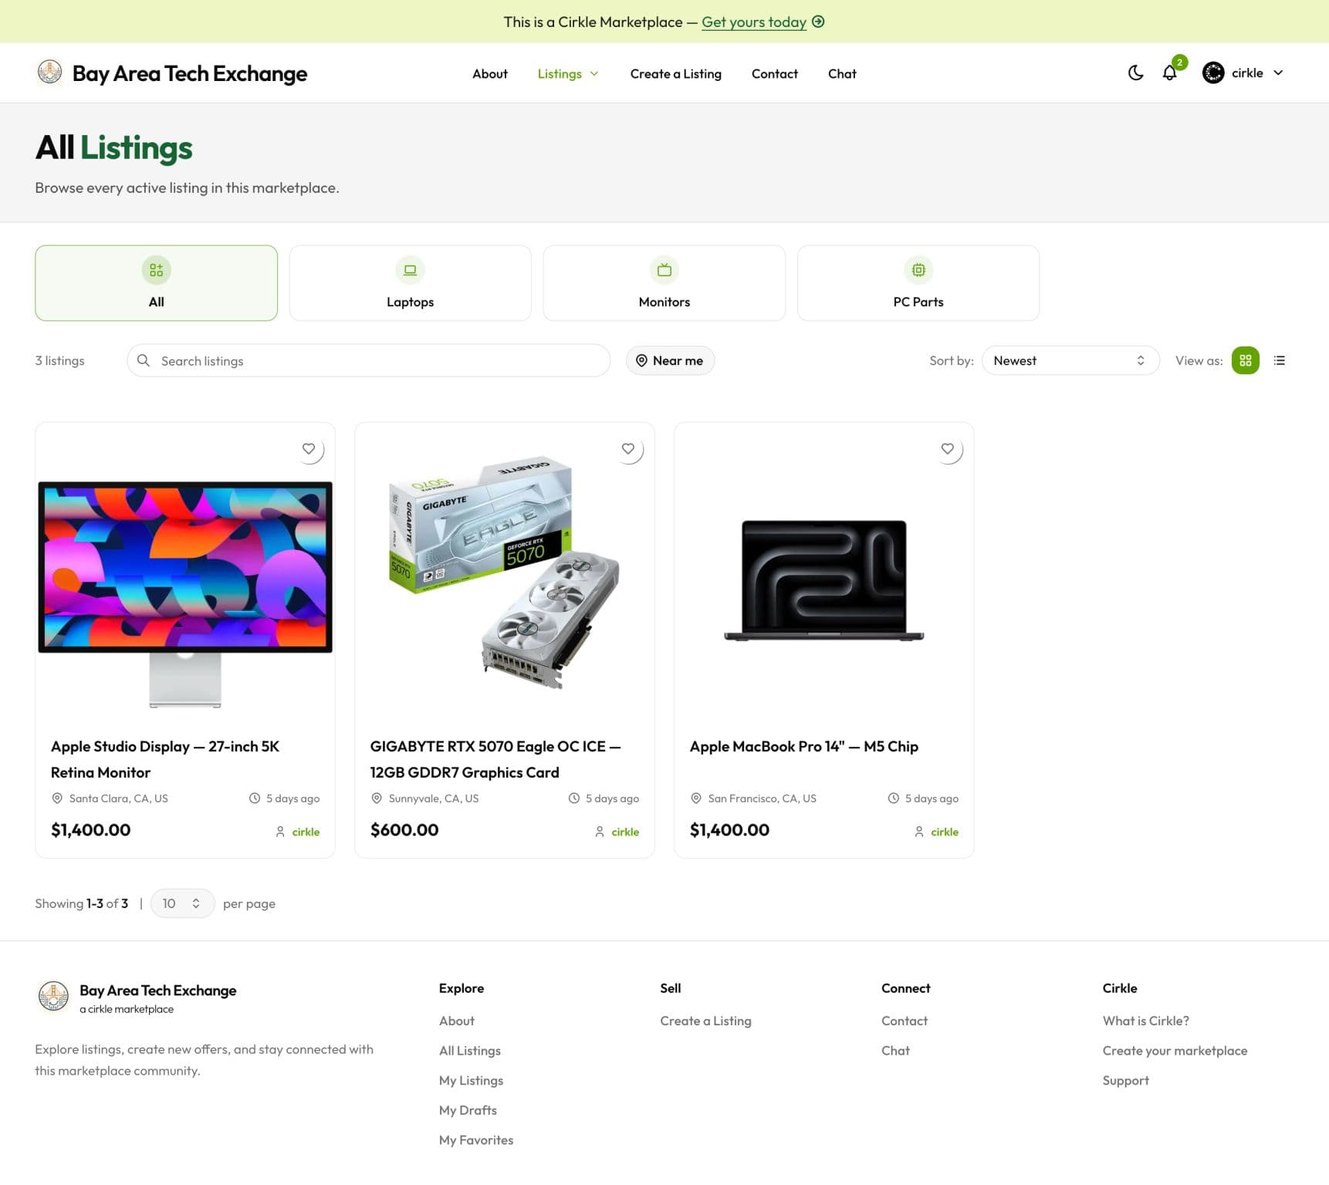Image resolution: width=1329 pixels, height=1185 pixels.
Task: Open the GIGABYTE RTX 5070 Eagle listing title
Action: tap(495, 759)
